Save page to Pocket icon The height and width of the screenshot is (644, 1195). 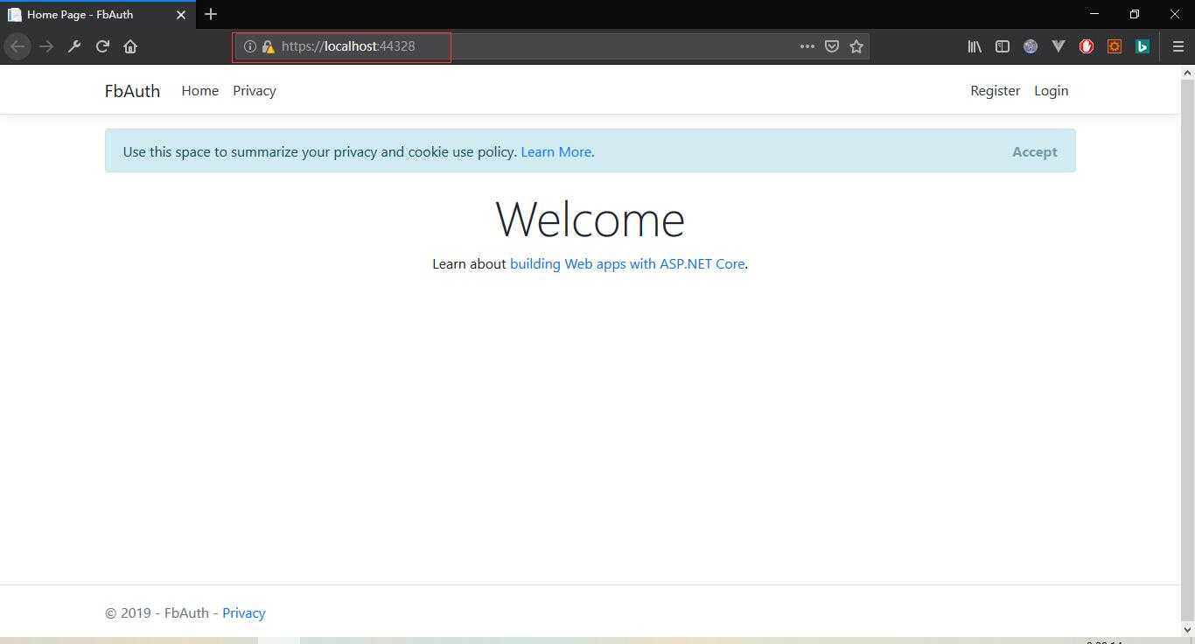[832, 46]
